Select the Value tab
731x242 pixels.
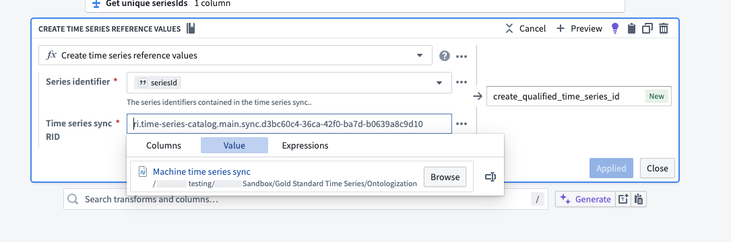click(234, 145)
